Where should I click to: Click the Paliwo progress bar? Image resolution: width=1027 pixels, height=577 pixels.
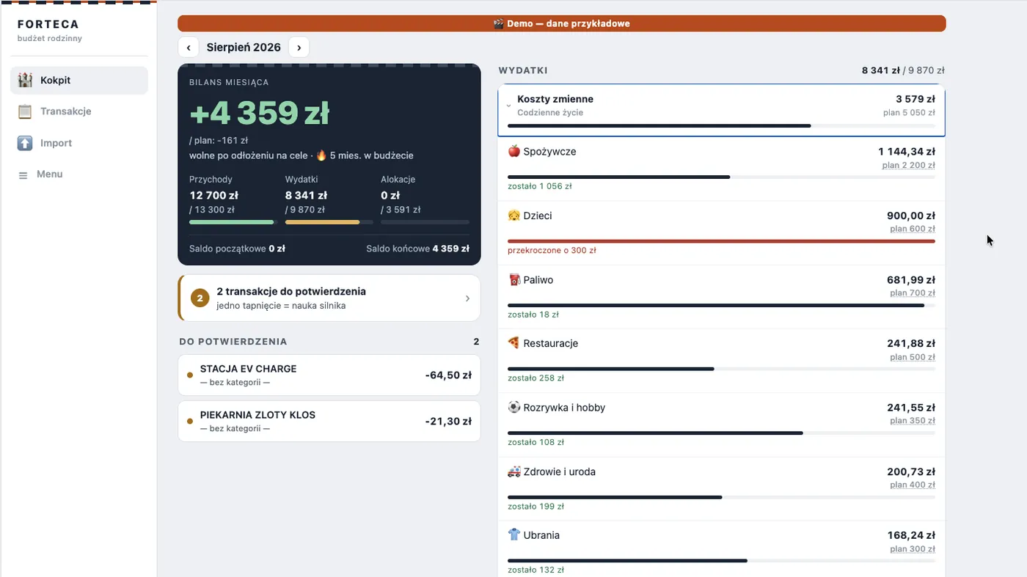click(x=721, y=305)
